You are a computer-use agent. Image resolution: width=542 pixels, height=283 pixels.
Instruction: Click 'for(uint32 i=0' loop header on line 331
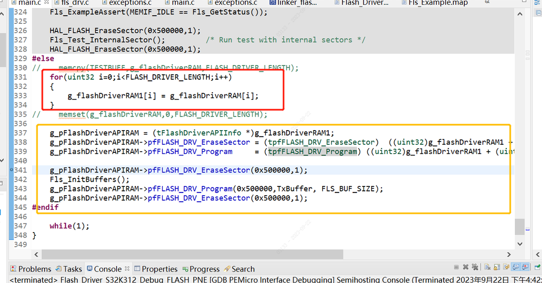tap(83, 77)
